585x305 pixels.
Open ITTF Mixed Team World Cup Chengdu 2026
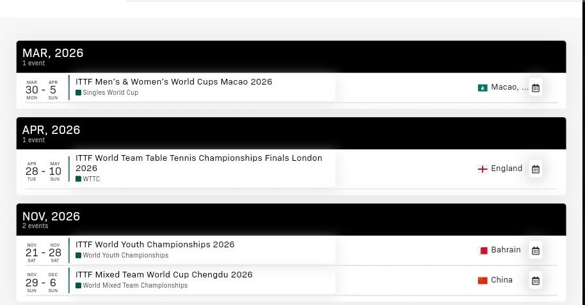[x=164, y=275]
